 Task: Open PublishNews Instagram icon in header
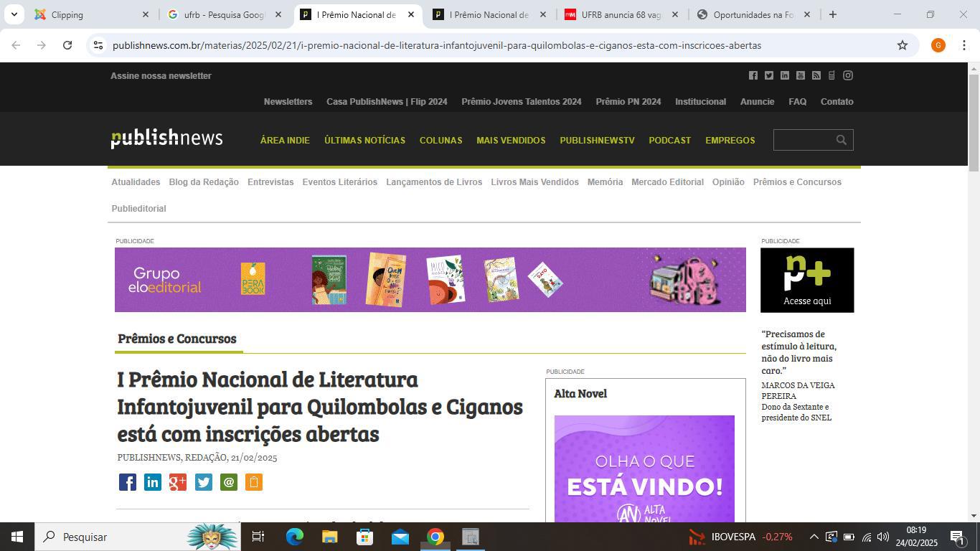tap(847, 75)
